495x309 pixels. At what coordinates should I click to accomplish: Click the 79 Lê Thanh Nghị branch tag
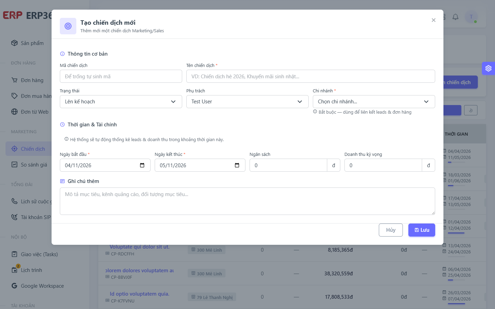pos(212,297)
